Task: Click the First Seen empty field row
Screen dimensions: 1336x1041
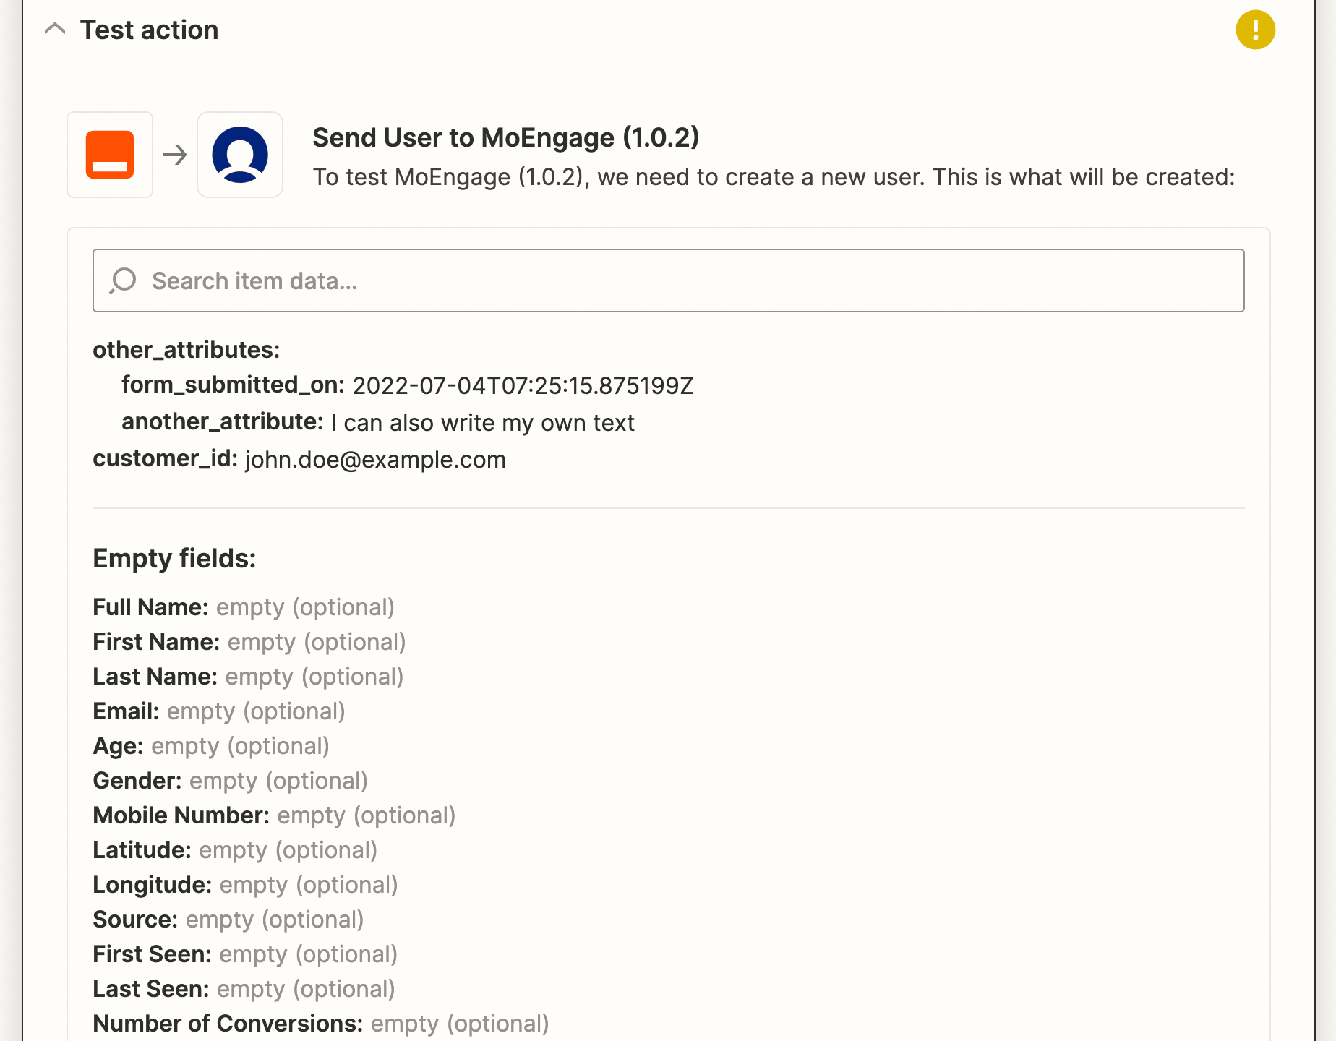Action: click(245, 954)
